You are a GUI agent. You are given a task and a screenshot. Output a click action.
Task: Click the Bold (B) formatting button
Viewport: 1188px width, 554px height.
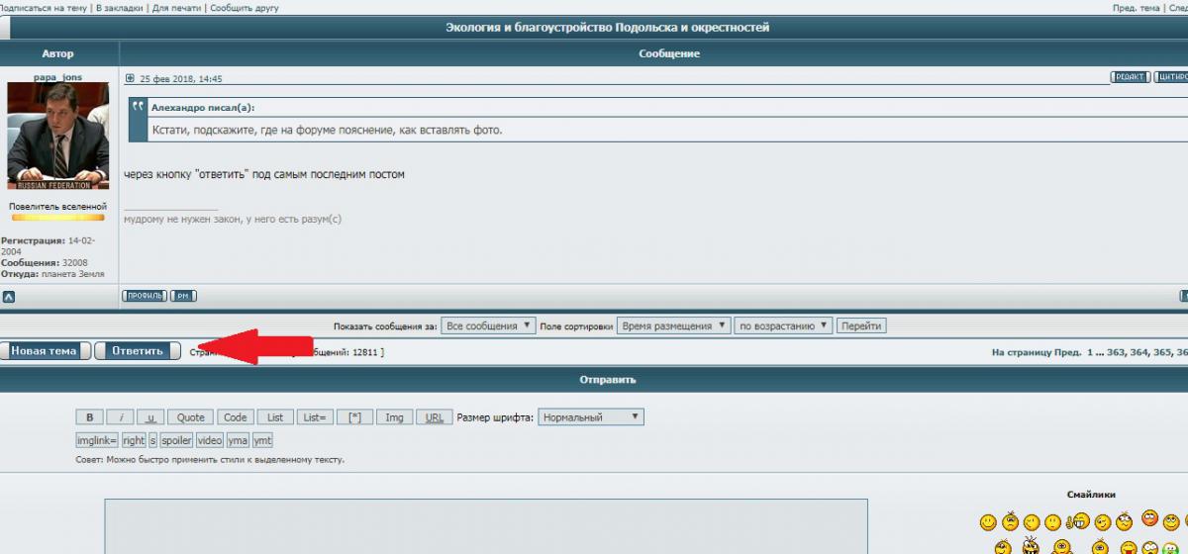click(89, 417)
